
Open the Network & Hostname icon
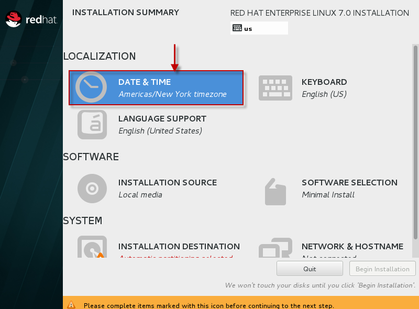[x=275, y=248]
